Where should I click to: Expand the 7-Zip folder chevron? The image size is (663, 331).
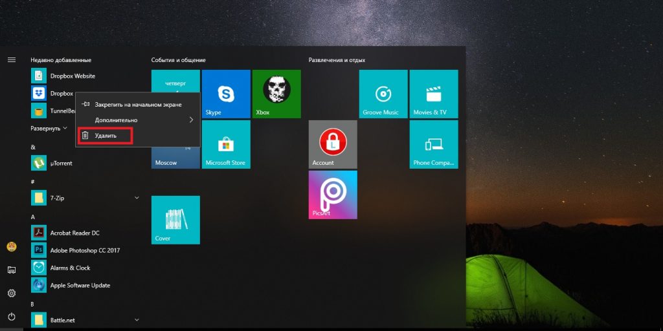(x=137, y=198)
